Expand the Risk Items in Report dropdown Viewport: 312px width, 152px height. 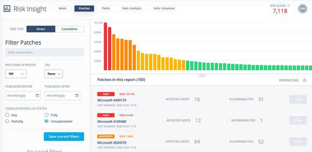(x=16, y=74)
